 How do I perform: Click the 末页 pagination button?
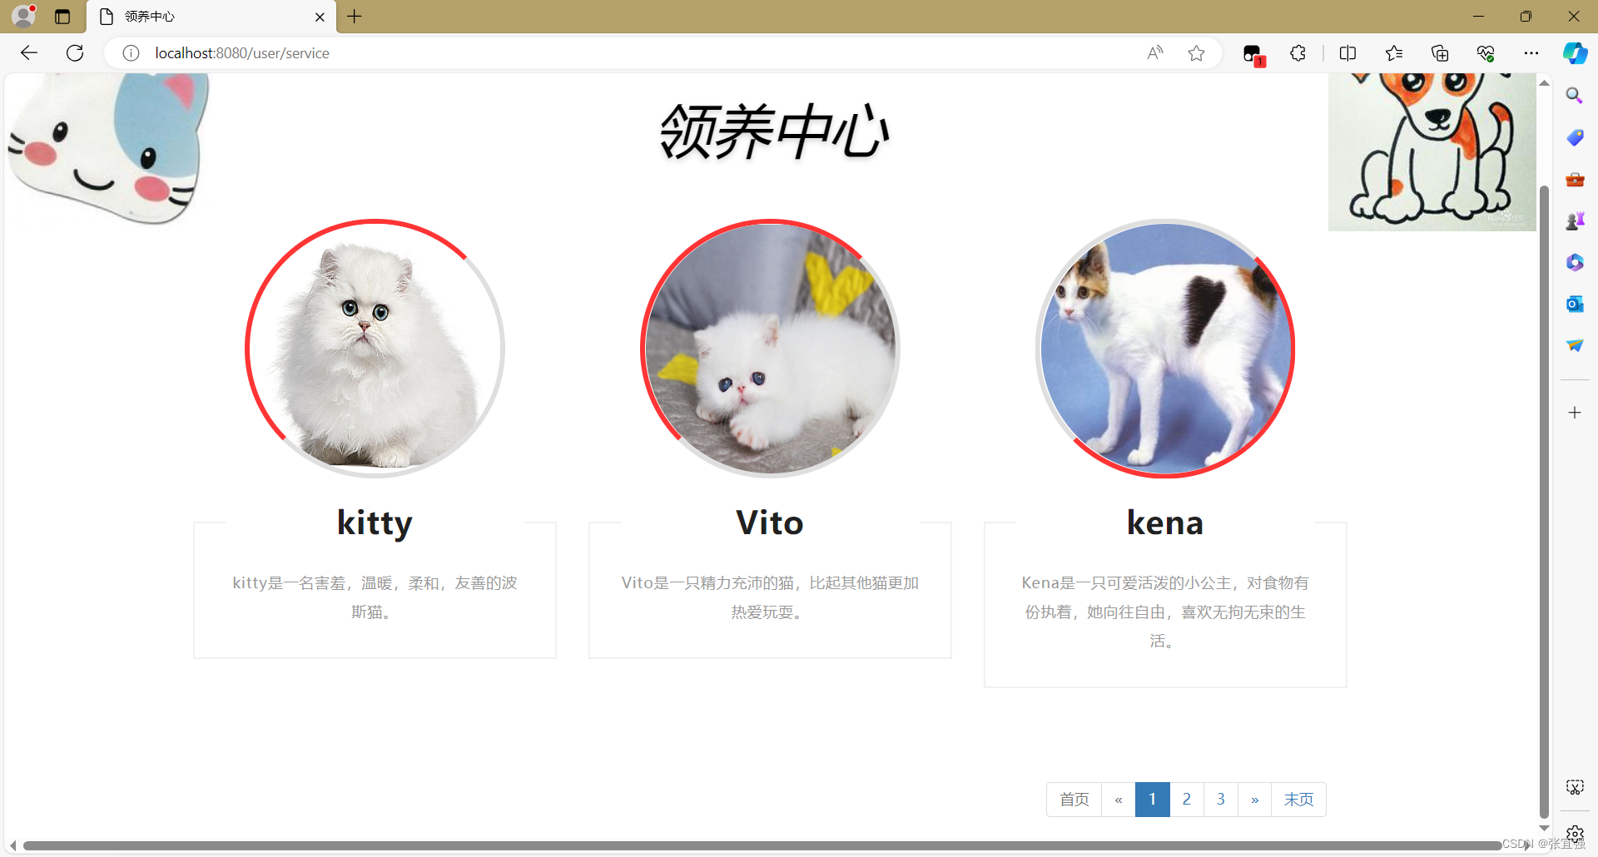pyautogui.click(x=1299, y=799)
